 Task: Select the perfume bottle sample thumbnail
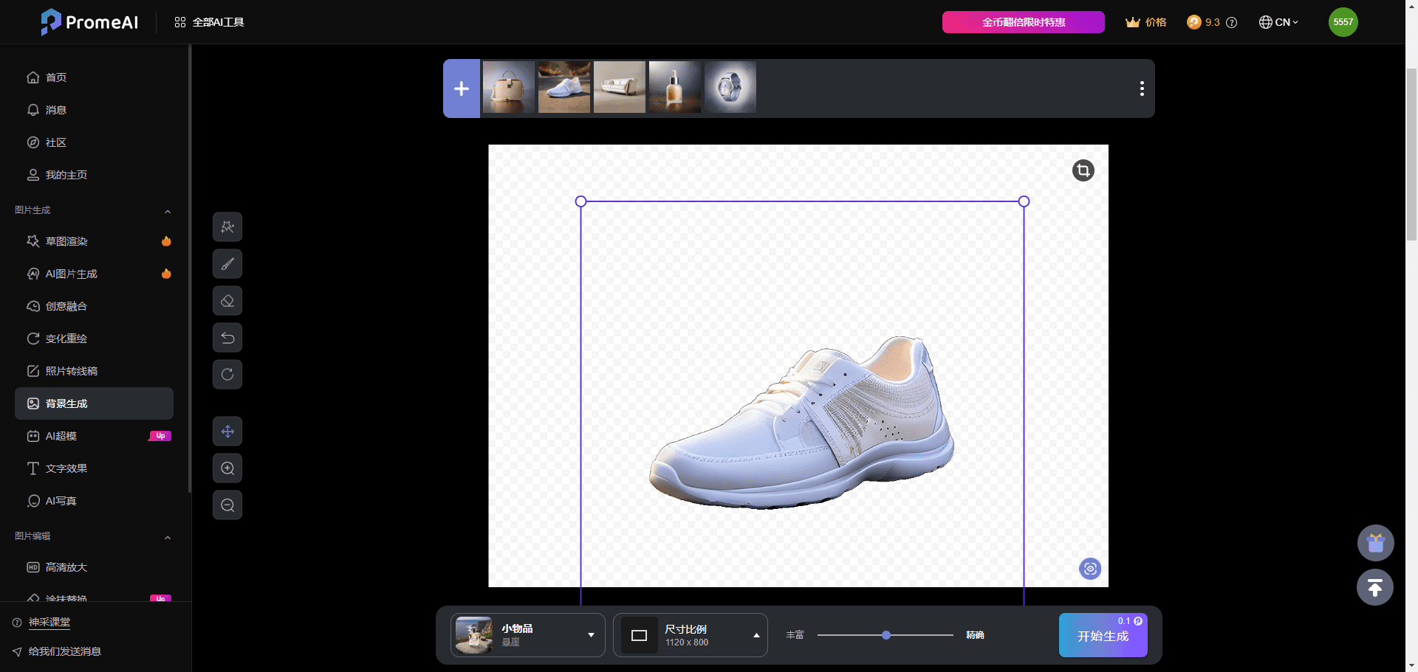675,87
